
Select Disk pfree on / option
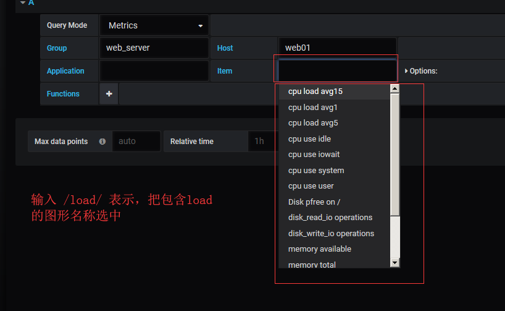(314, 202)
